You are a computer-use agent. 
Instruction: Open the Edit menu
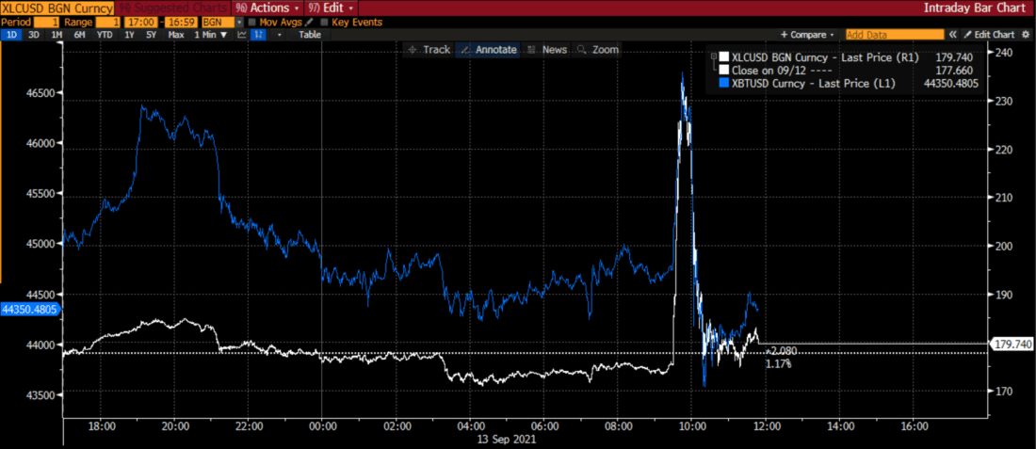(331, 8)
